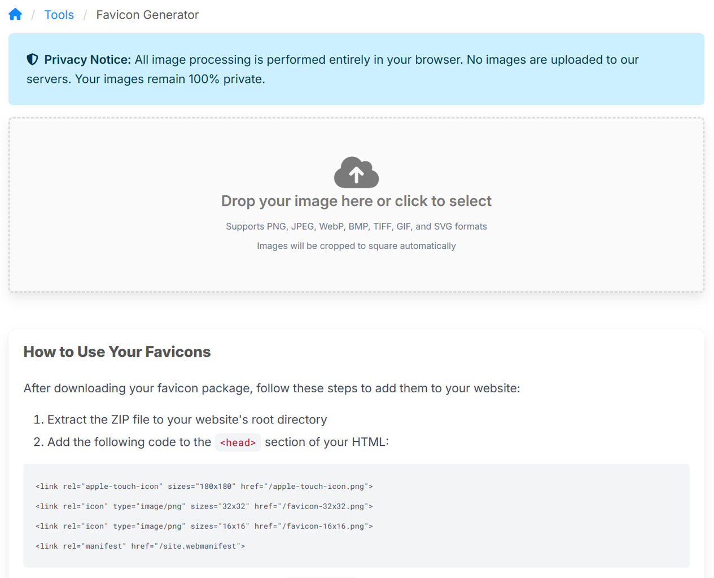Click the 'cropped to square automatically' note

click(356, 246)
